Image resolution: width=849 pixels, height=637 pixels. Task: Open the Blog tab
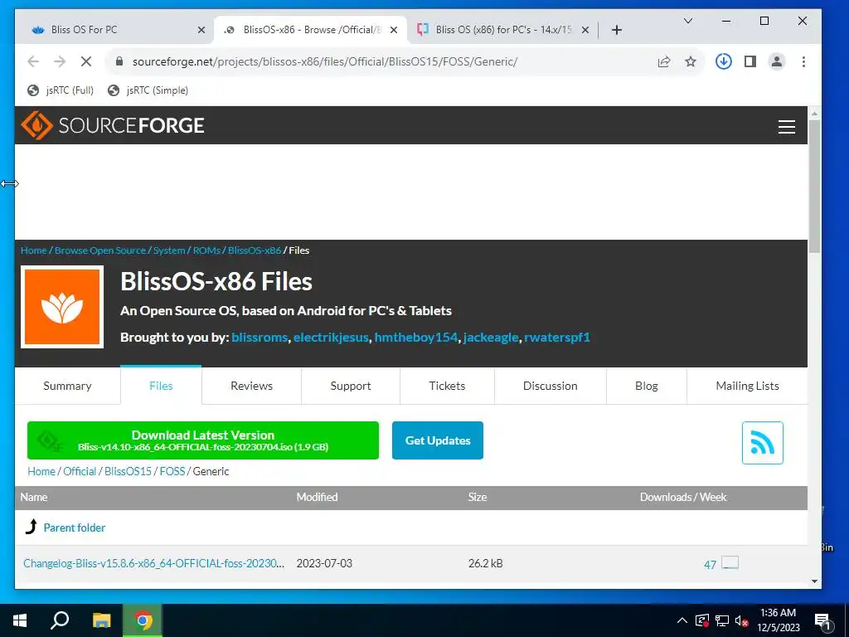pos(647,386)
